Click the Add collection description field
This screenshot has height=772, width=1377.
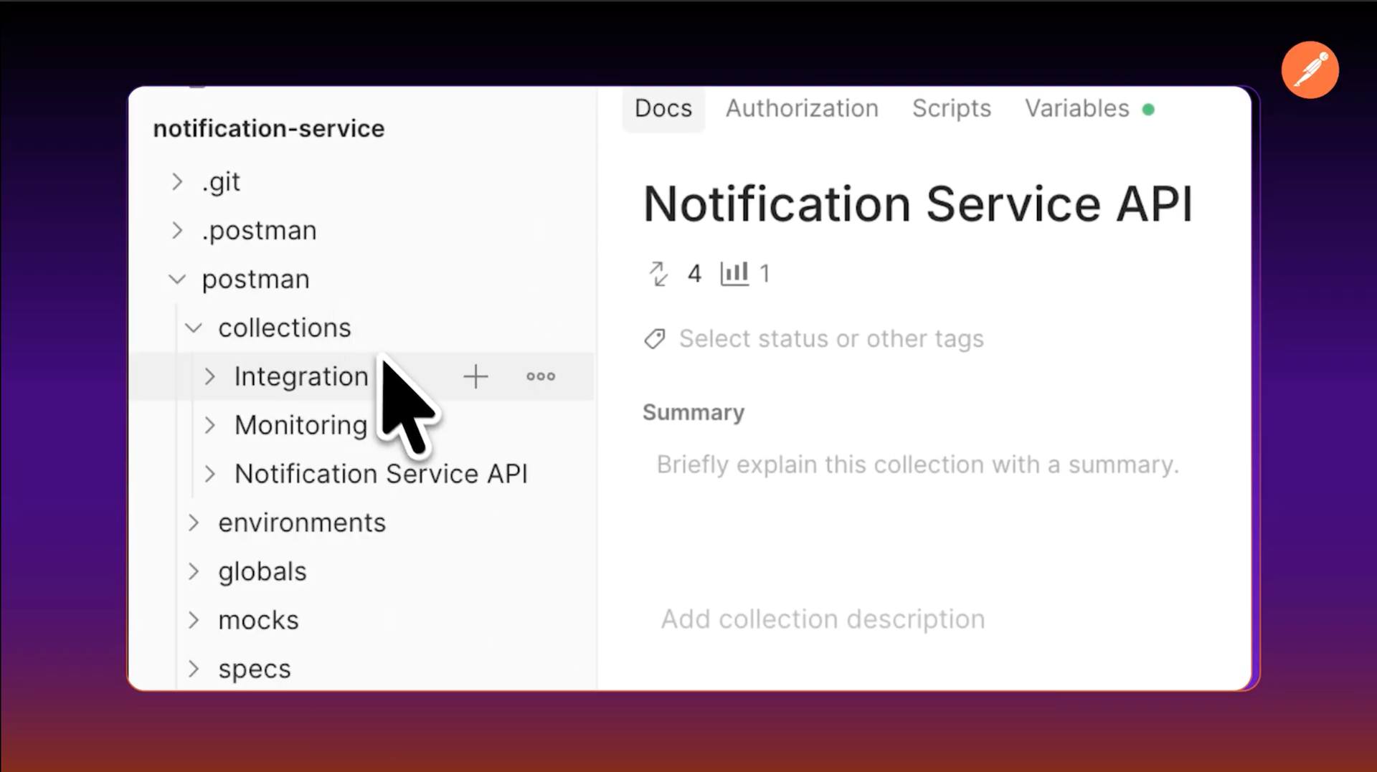823,619
